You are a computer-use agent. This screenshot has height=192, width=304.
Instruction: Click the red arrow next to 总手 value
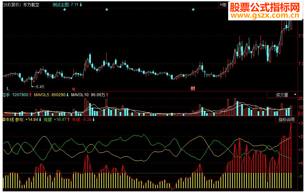pos(30,95)
